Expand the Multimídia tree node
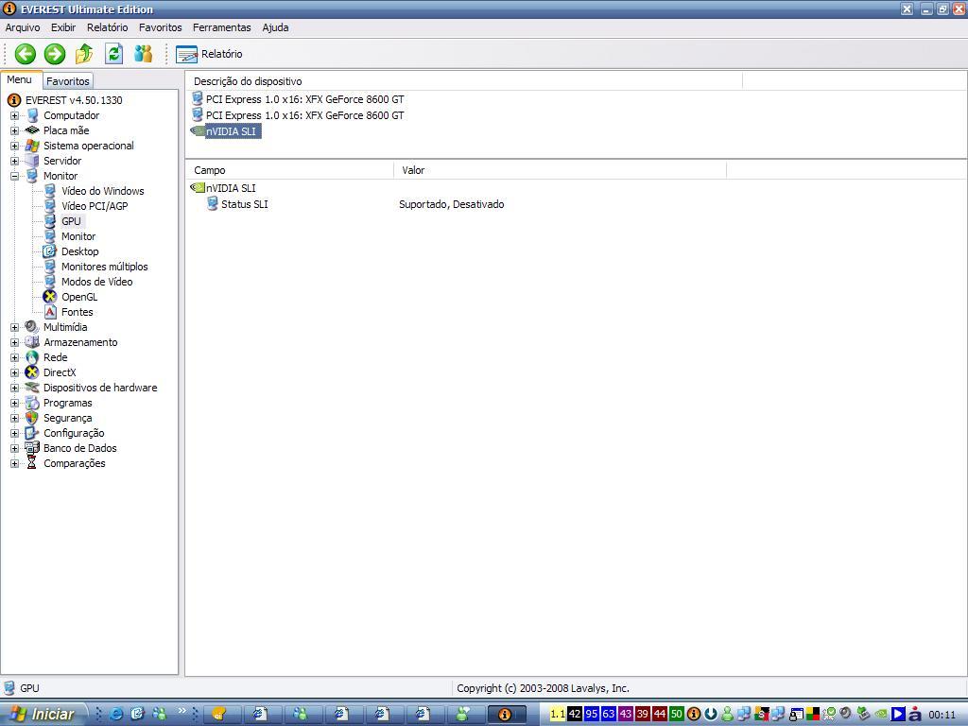The width and height of the screenshot is (968, 726). point(14,327)
